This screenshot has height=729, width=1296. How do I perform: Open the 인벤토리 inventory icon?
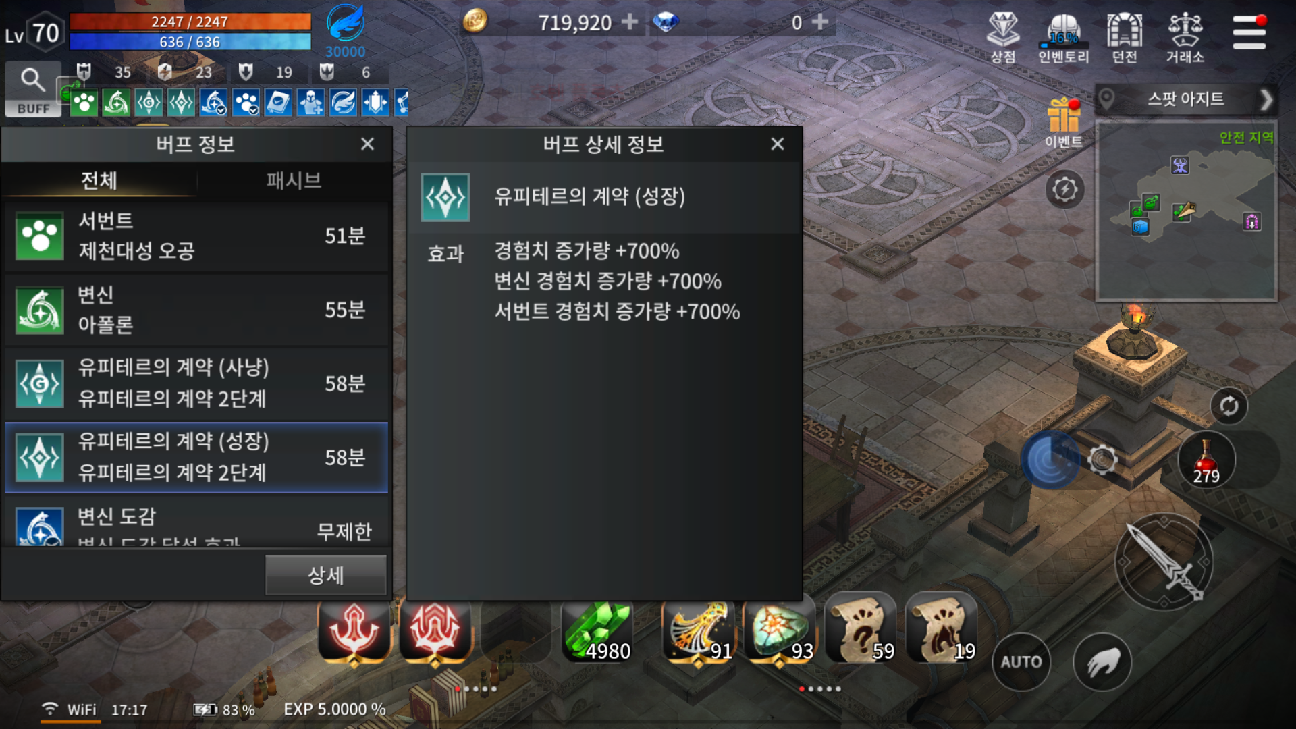coord(1064,38)
